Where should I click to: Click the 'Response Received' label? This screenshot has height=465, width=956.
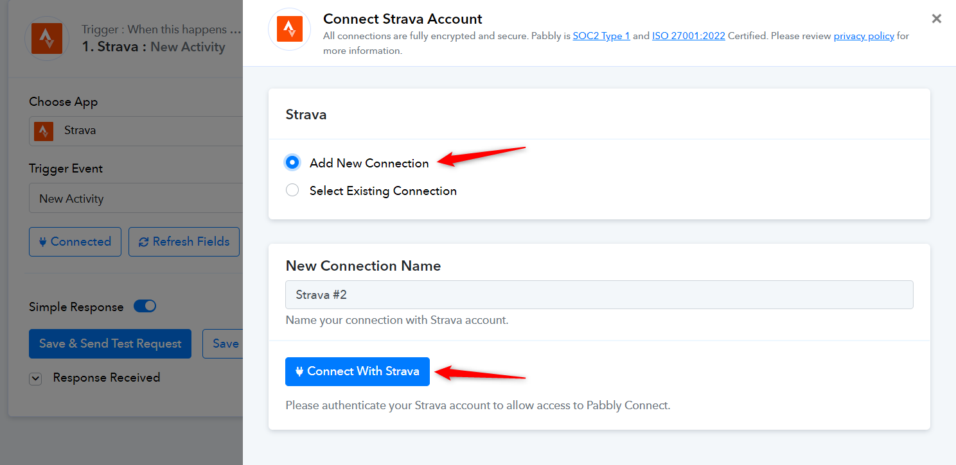(x=107, y=378)
